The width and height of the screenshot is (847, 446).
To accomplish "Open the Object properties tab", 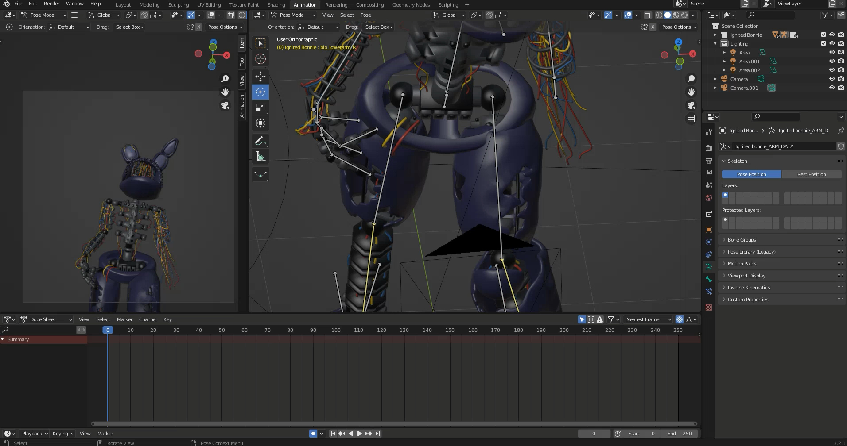I will pos(709,230).
